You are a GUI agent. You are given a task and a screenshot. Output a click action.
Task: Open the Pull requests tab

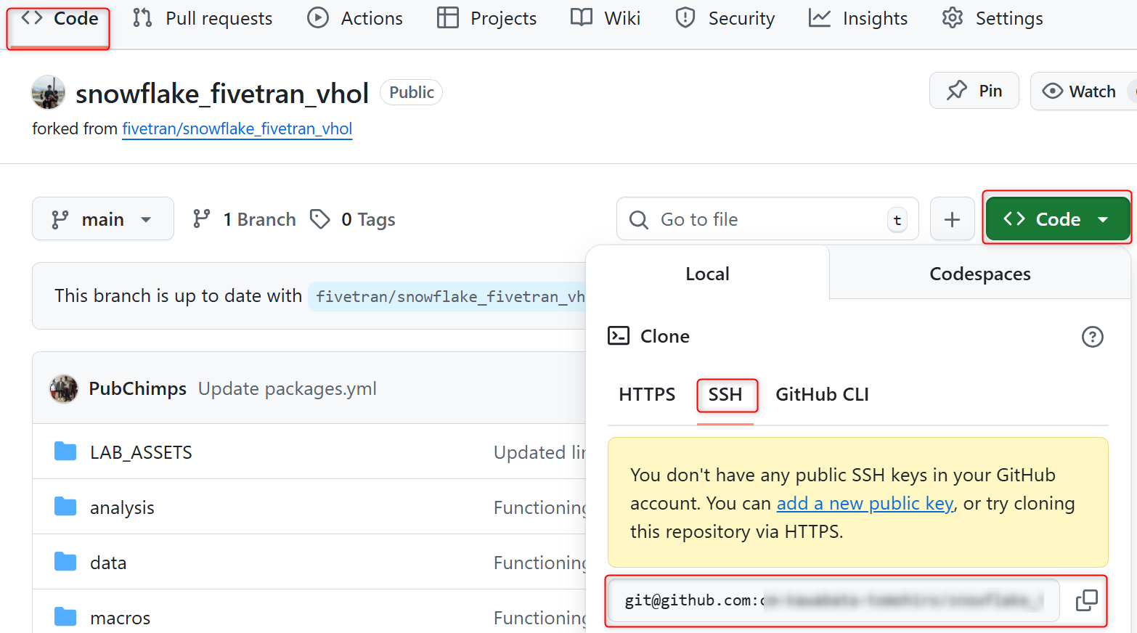[x=203, y=18]
